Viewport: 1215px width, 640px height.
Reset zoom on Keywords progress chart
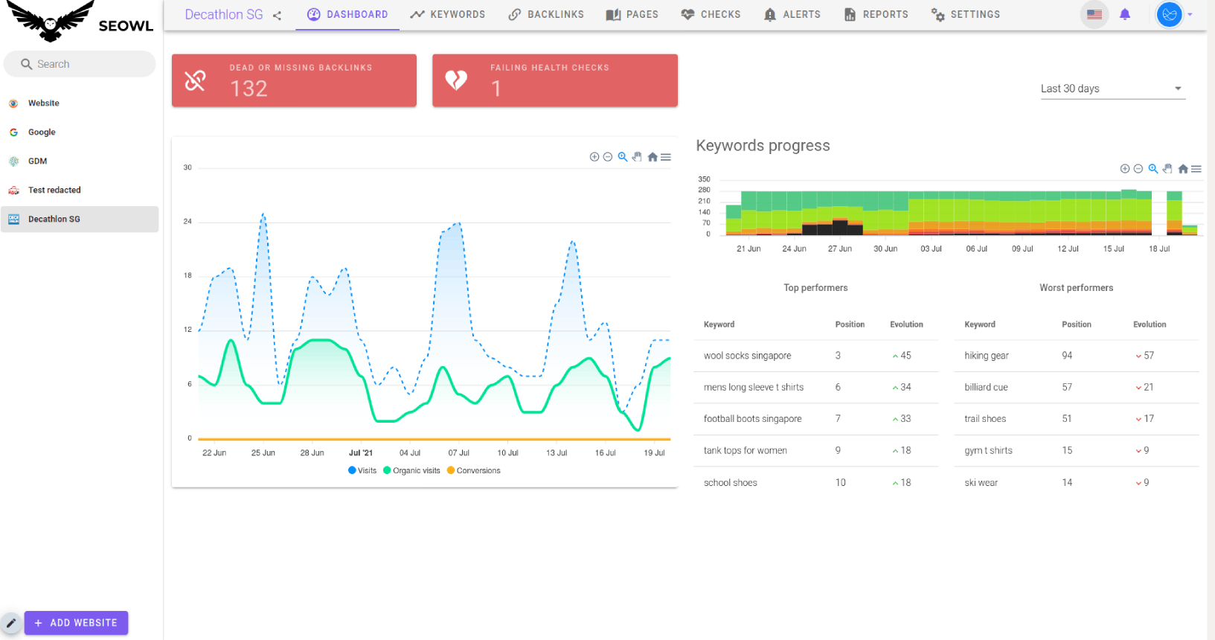tap(1183, 169)
